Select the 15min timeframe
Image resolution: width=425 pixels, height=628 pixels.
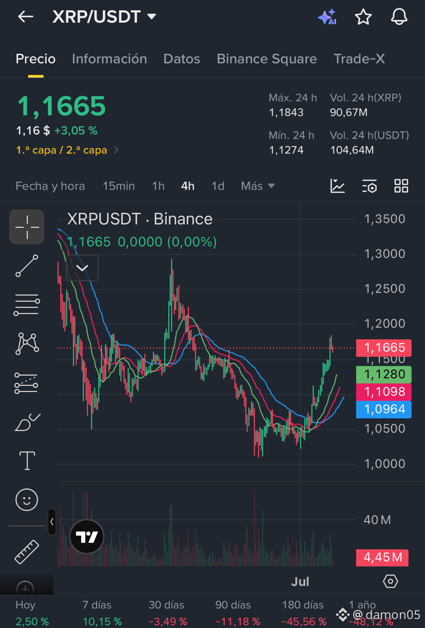(x=119, y=186)
